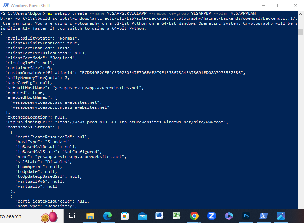Switch to the PowerShell taskbar icon
Image resolution: width=304 pixels, height=223 pixels.
(x=264, y=216)
